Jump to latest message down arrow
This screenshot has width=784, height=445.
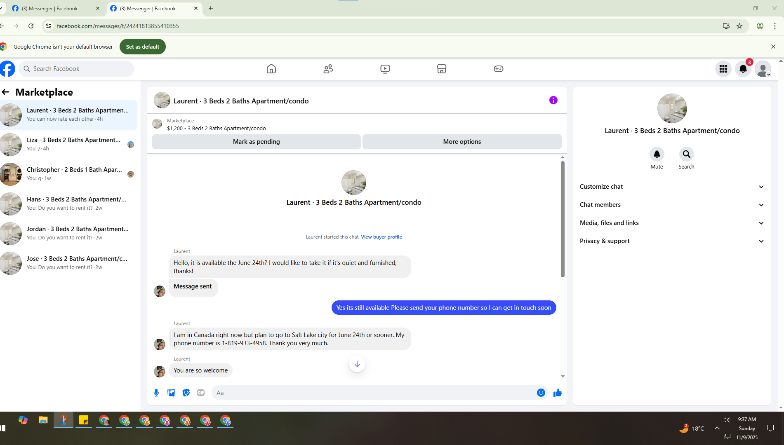pos(357,364)
